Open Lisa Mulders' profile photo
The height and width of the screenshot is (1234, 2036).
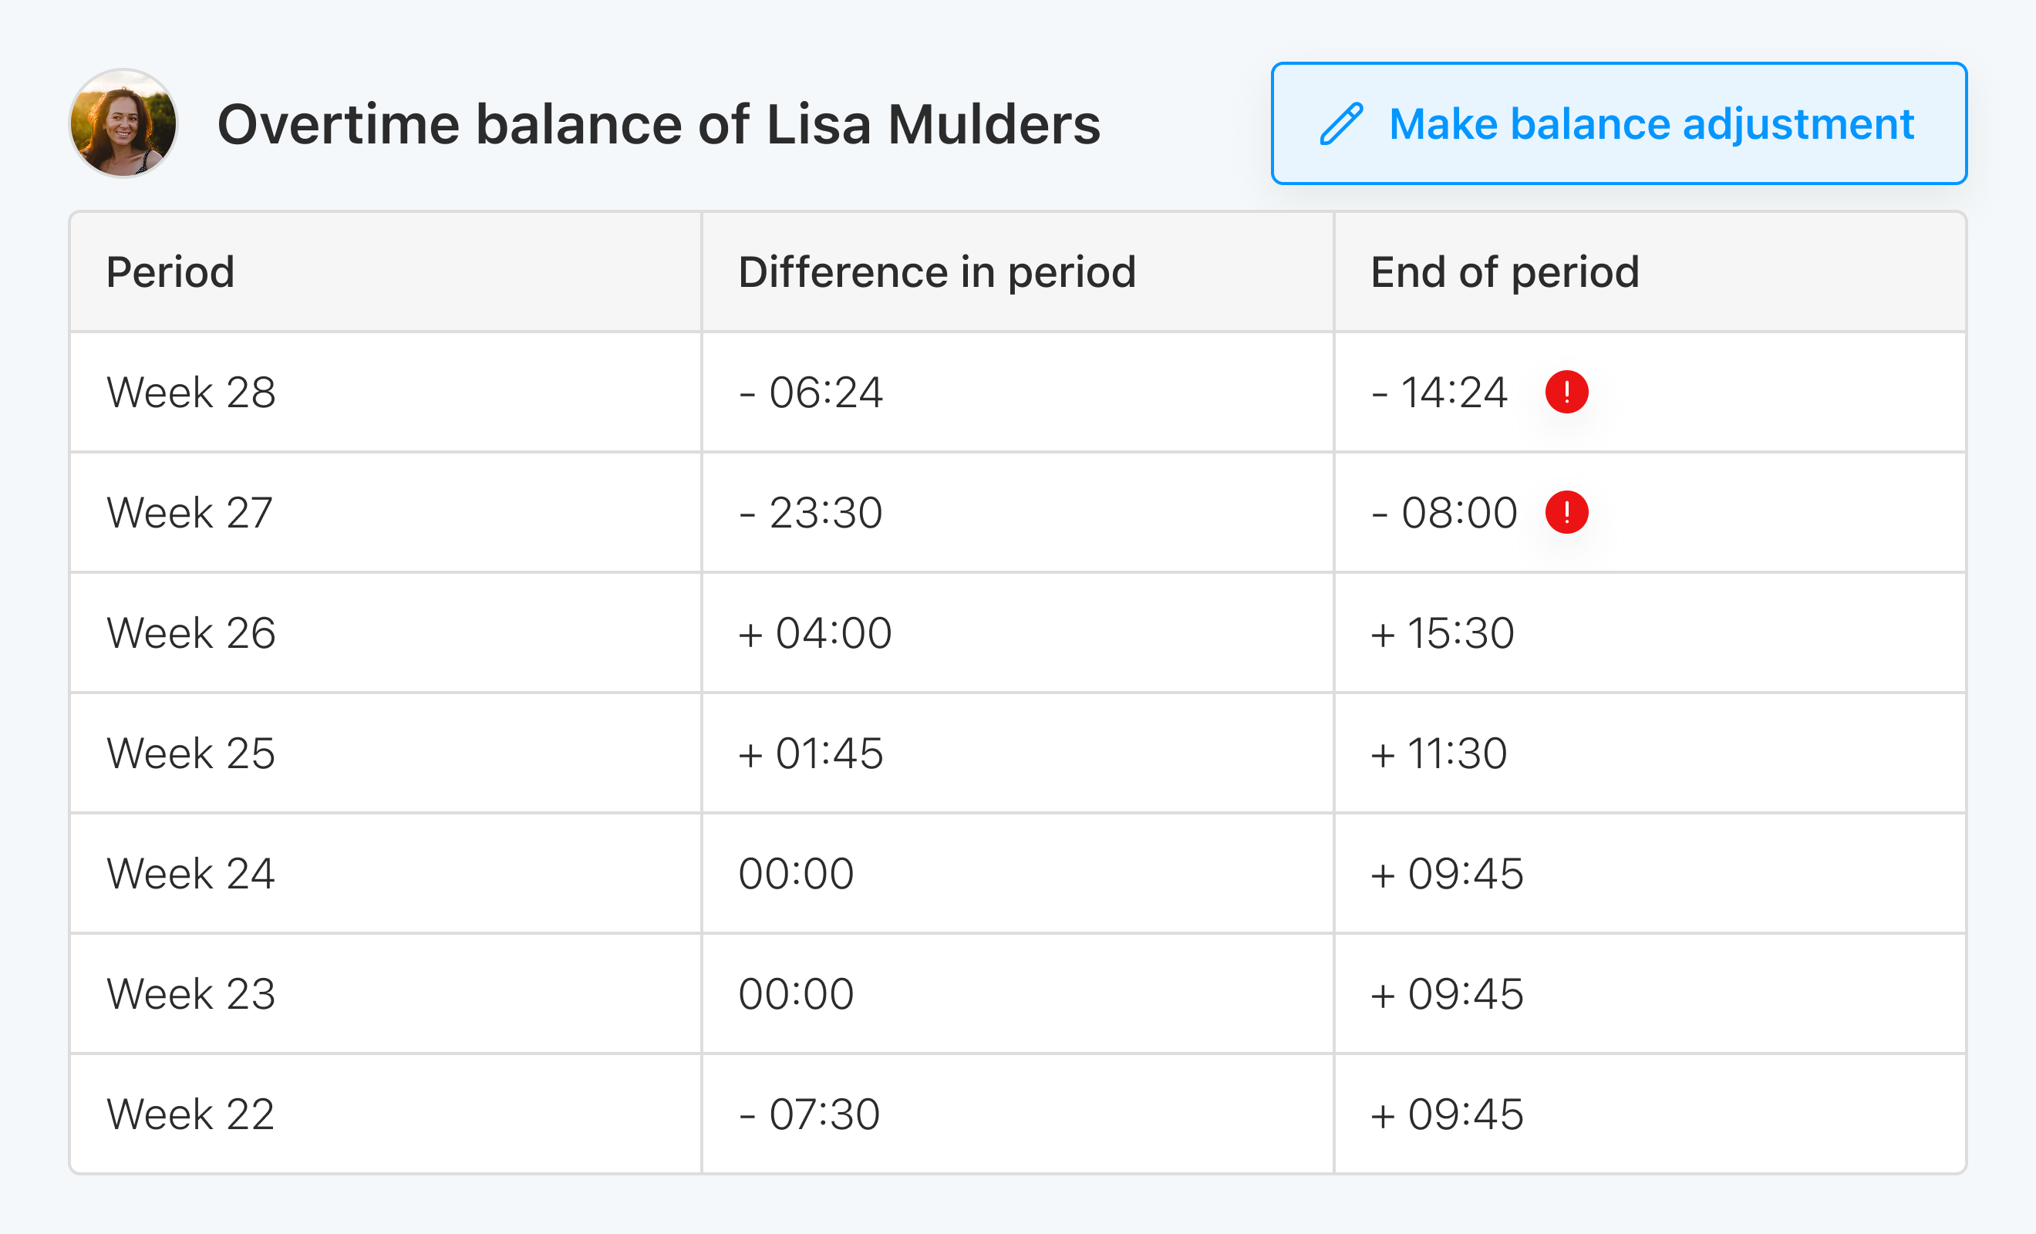(x=123, y=123)
